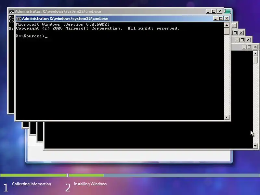Click the 'Microsoft Windows [Version 6.0.6002]' line
This screenshot has width=260, height=195.
(63, 24)
